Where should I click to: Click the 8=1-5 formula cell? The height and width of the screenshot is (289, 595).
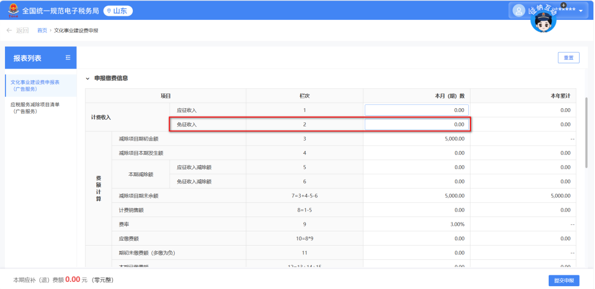(304, 210)
